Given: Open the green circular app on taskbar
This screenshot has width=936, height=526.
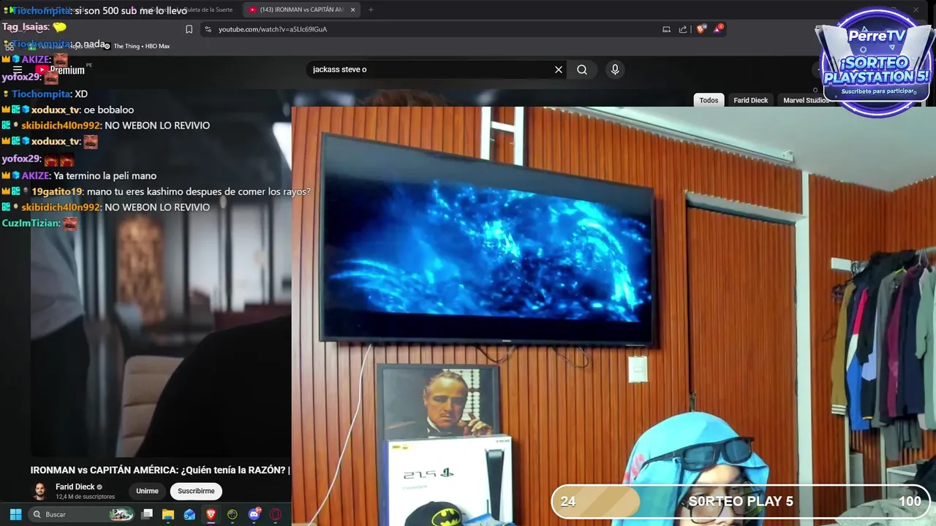Looking at the screenshot, I should (233, 514).
